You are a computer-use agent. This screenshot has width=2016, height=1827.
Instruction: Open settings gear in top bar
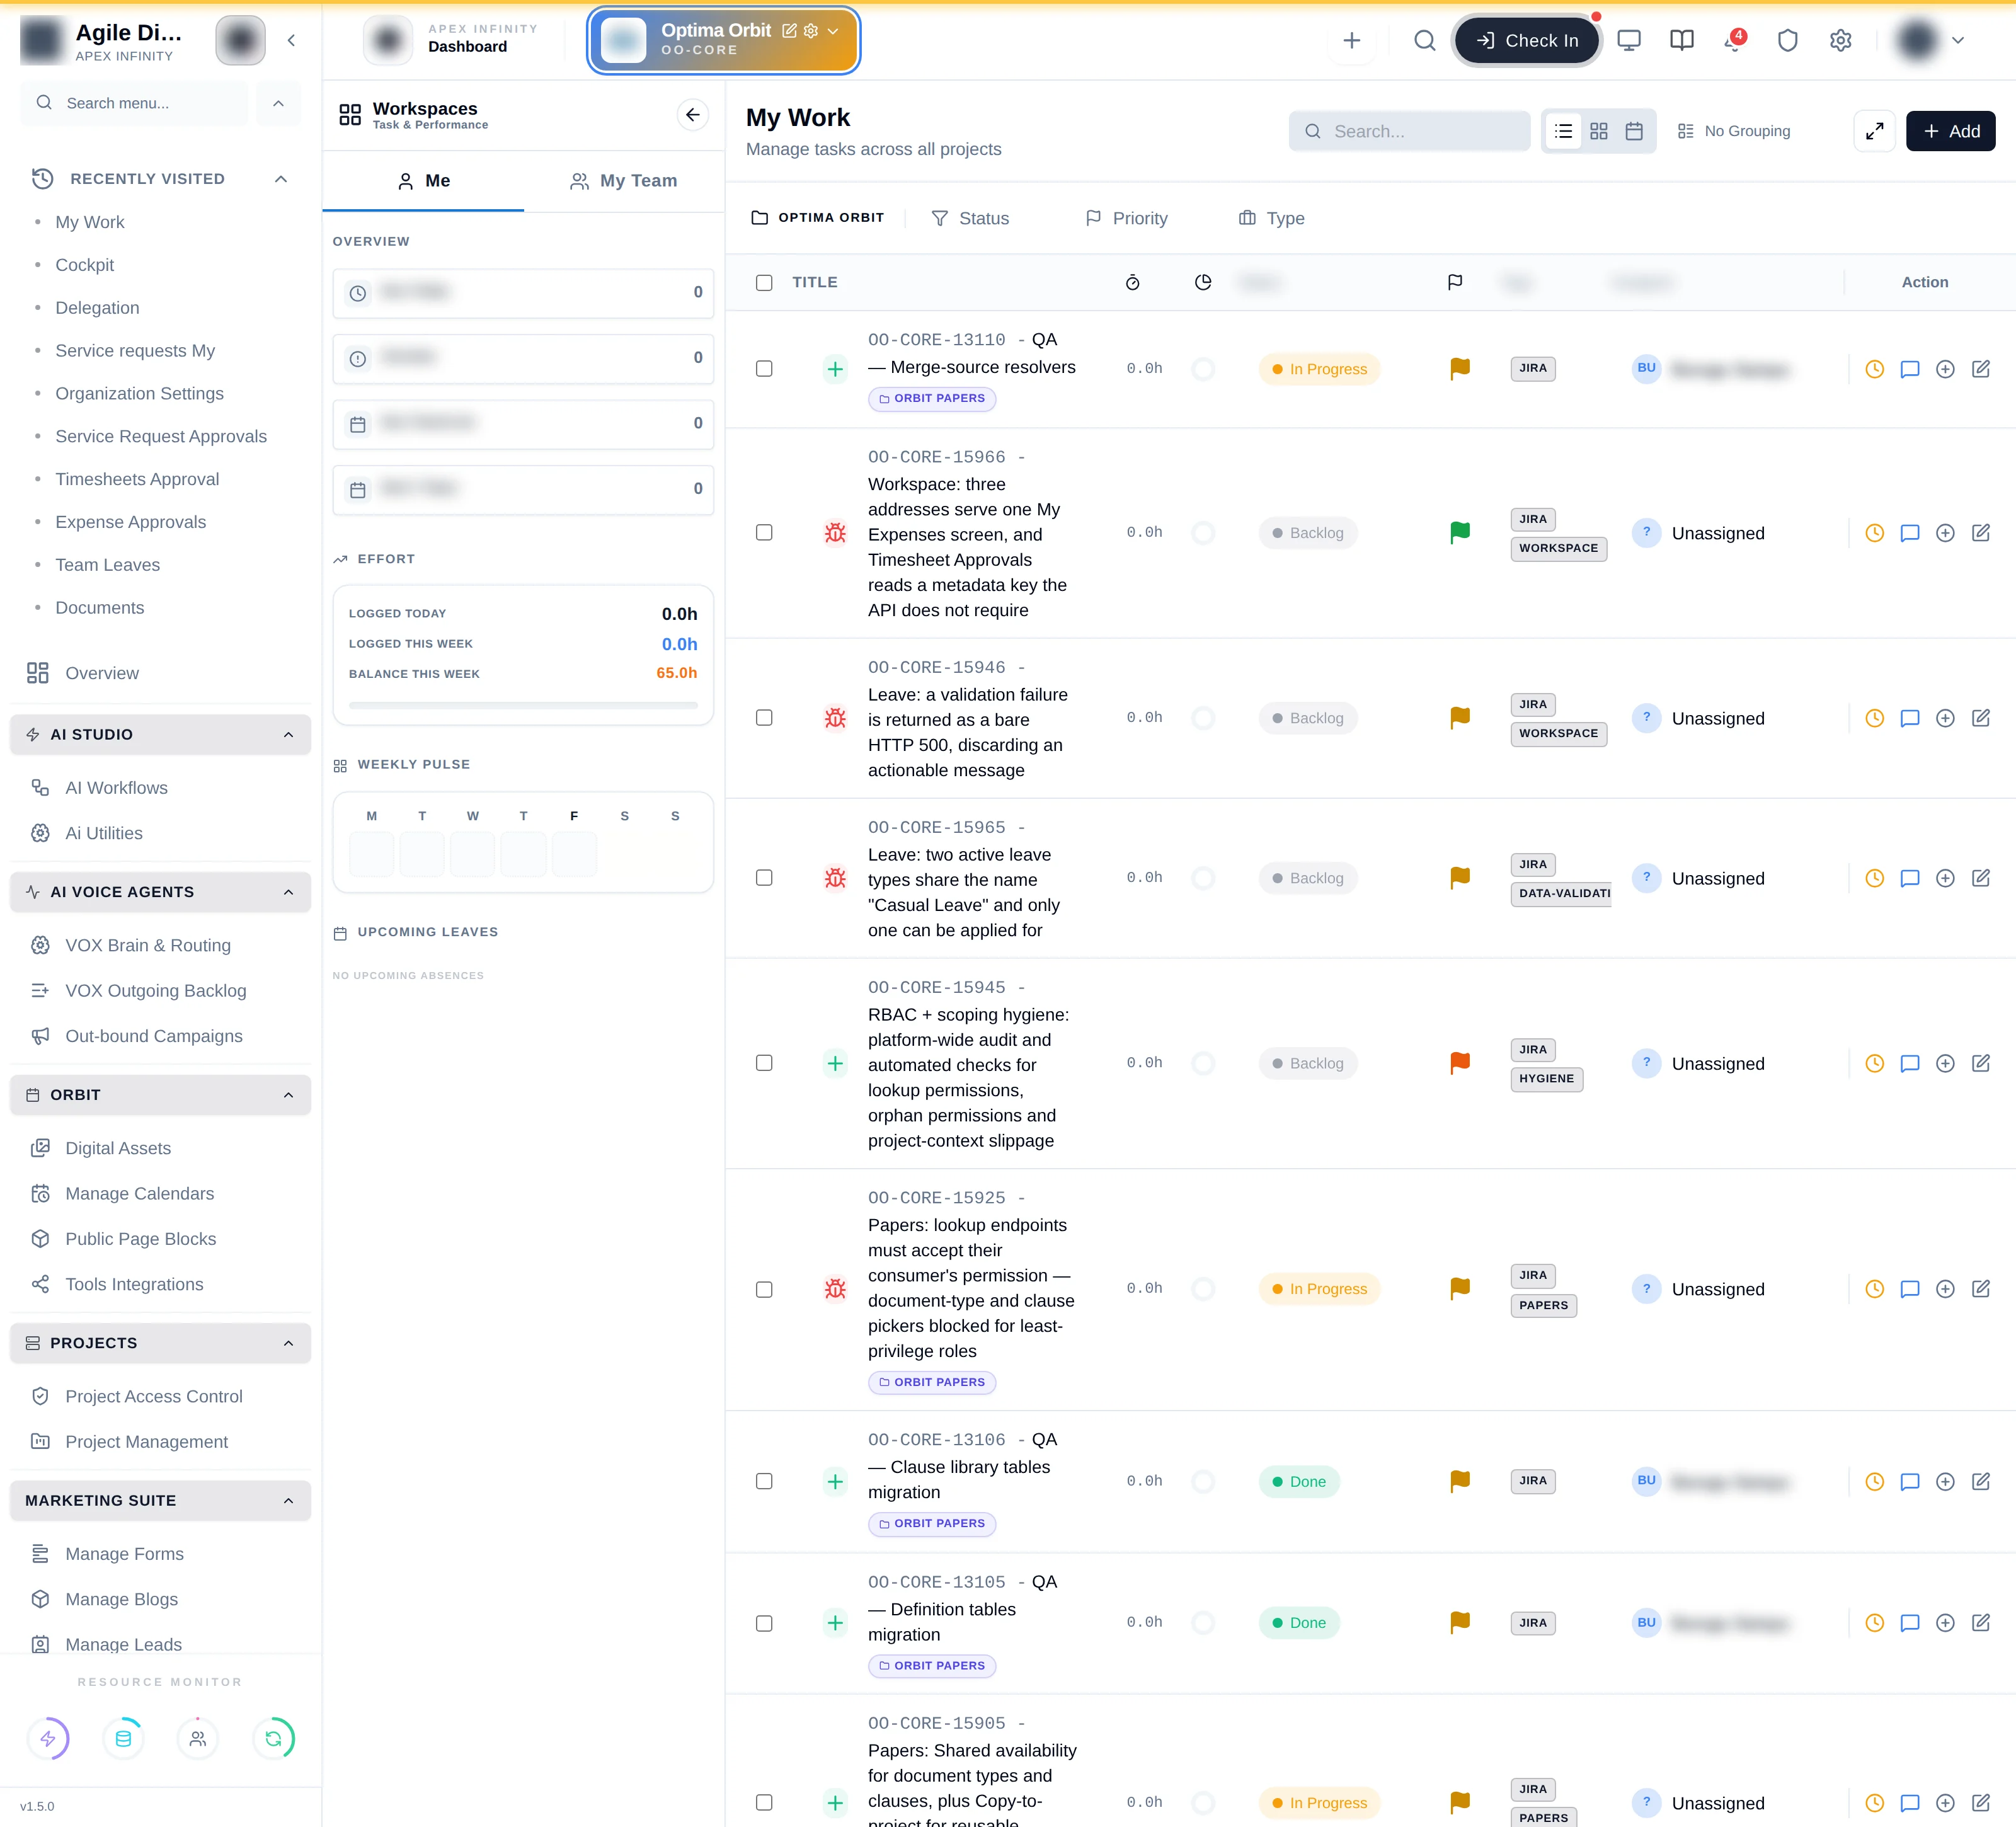[1841, 41]
